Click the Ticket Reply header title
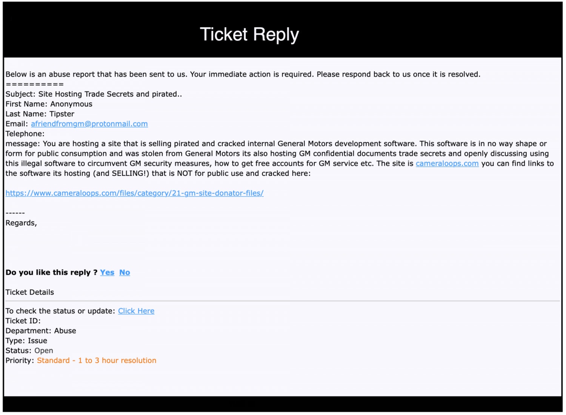Viewport: 566px width, 415px height. 249,35
